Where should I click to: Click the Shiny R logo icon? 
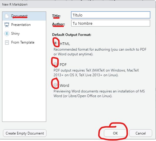click(x=7, y=34)
